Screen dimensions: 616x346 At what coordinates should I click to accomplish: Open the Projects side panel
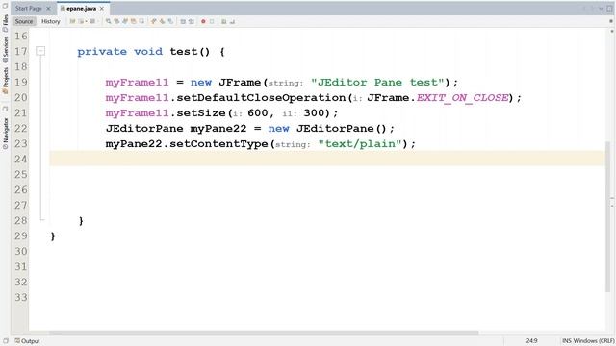pos(5,80)
